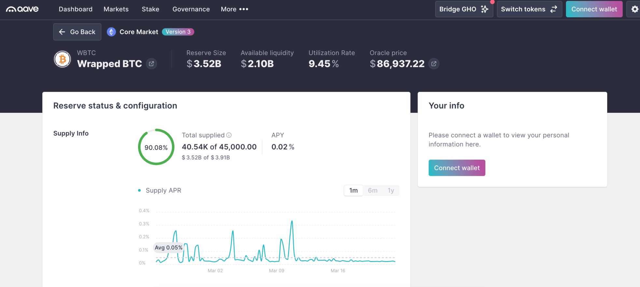The width and height of the screenshot is (640, 287).
Task: Click Connect wallet in Your info panel
Action: pyautogui.click(x=456, y=168)
